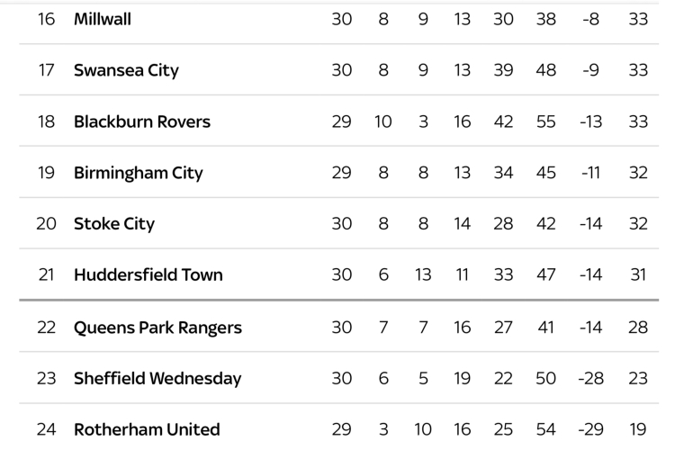Open the Birmingham City team page
The height and width of the screenshot is (450, 675).
(x=138, y=173)
